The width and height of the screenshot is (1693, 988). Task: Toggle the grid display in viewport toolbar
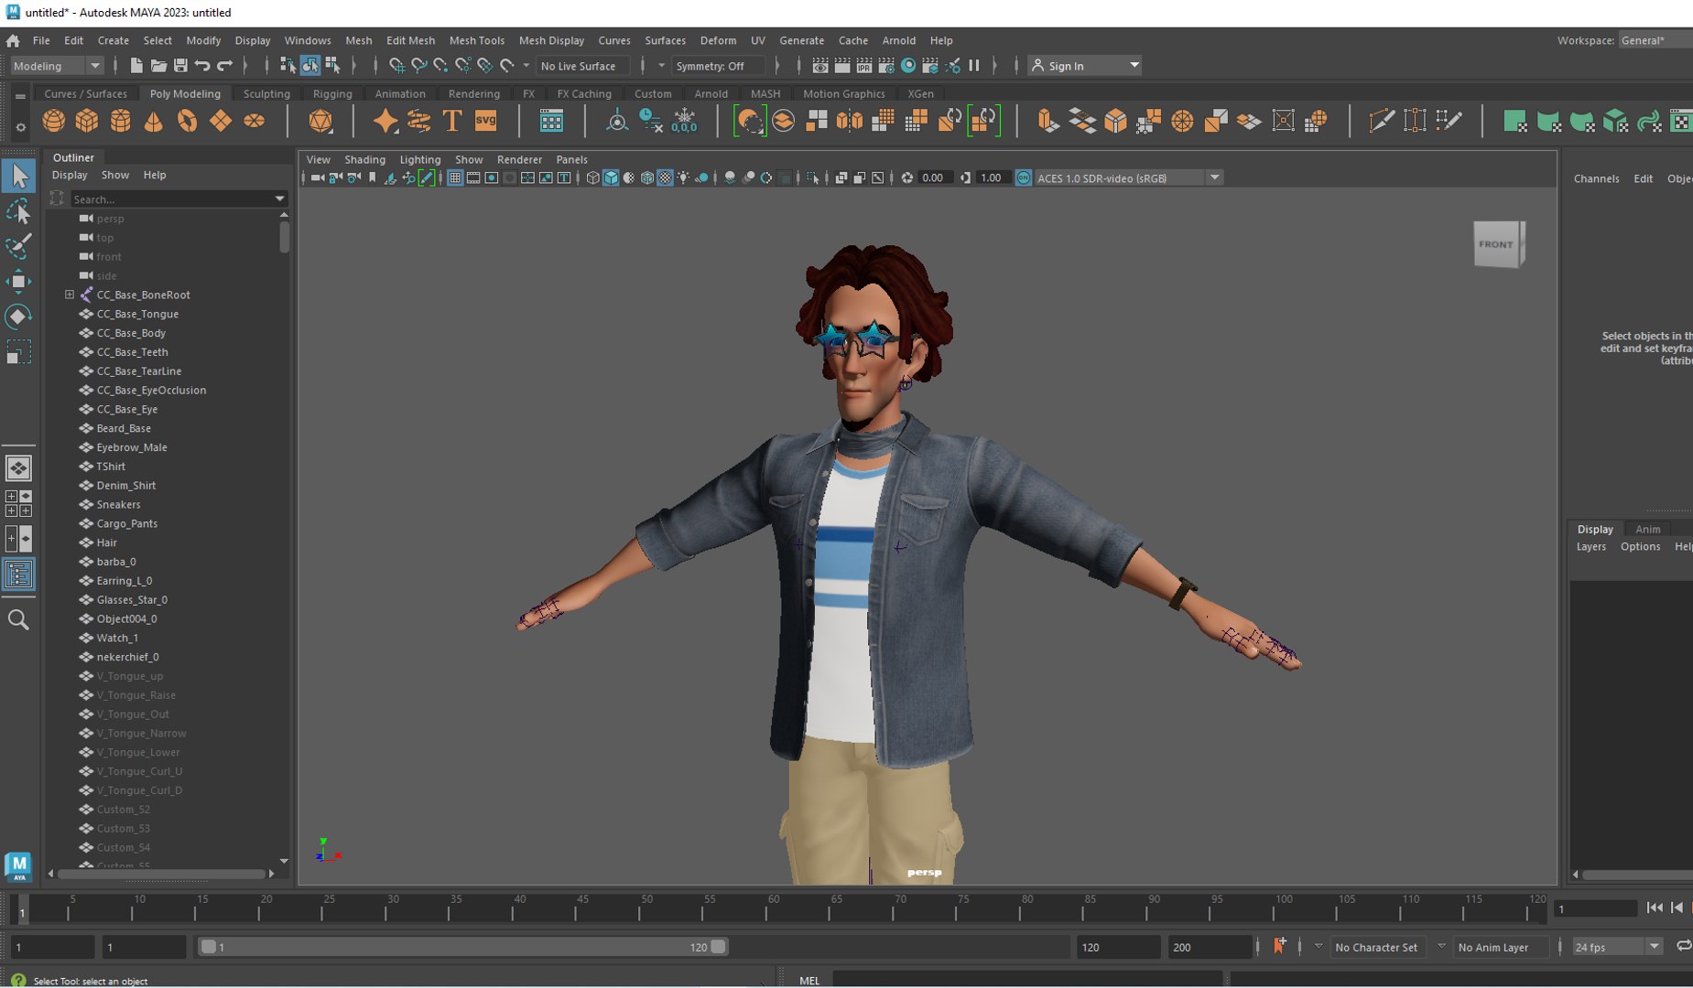[x=455, y=178]
